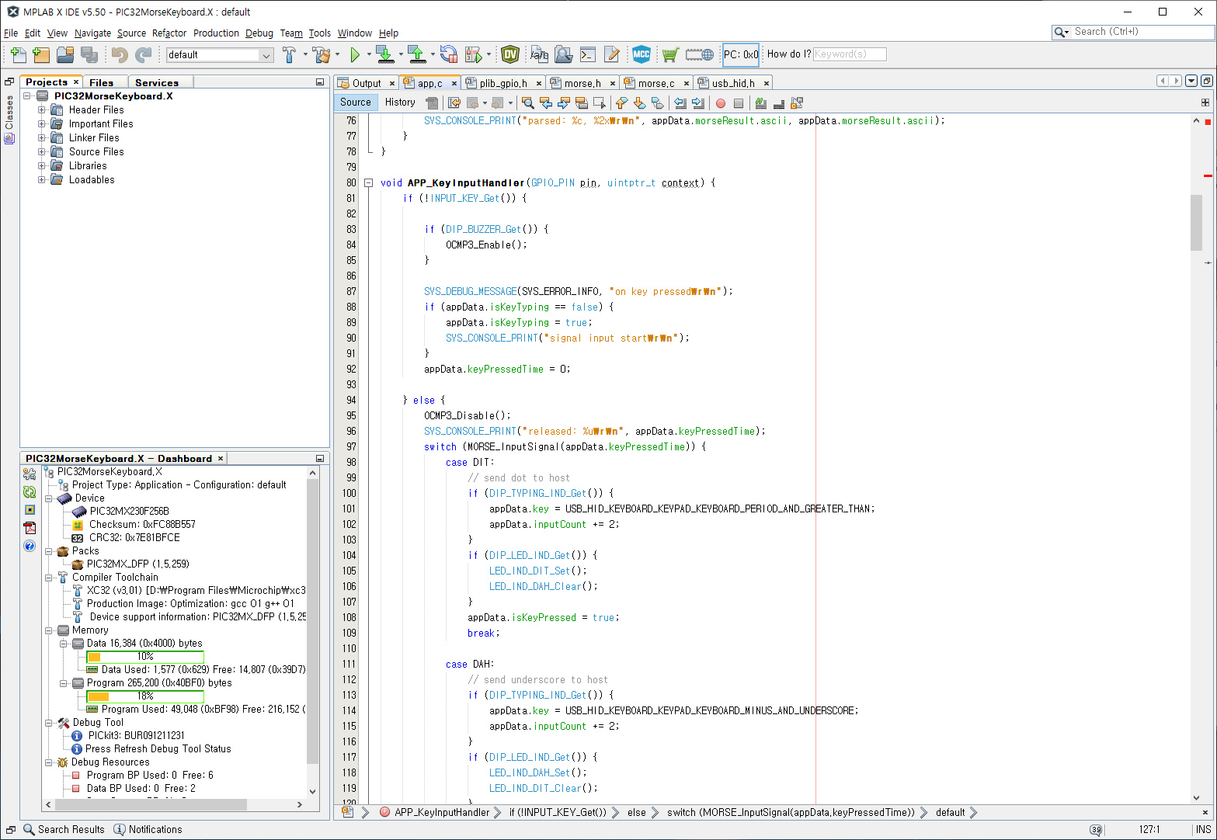Image resolution: width=1217 pixels, height=840 pixels.
Task: Click Read Device Memory icon
Action: tap(416, 54)
